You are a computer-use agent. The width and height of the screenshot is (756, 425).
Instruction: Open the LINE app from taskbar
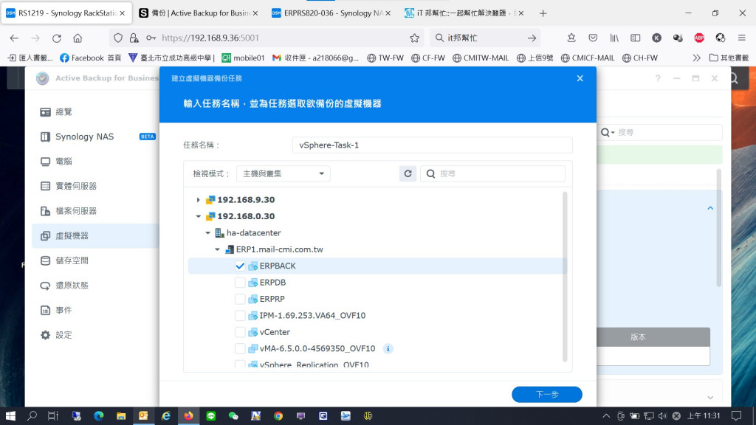click(210, 416)
